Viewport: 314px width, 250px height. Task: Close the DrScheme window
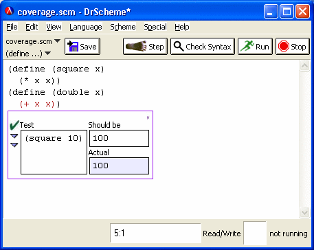(x=302, y=12)
